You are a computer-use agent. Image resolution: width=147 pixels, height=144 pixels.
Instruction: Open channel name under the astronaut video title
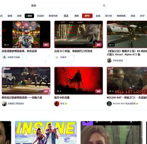tap(14, 57)
